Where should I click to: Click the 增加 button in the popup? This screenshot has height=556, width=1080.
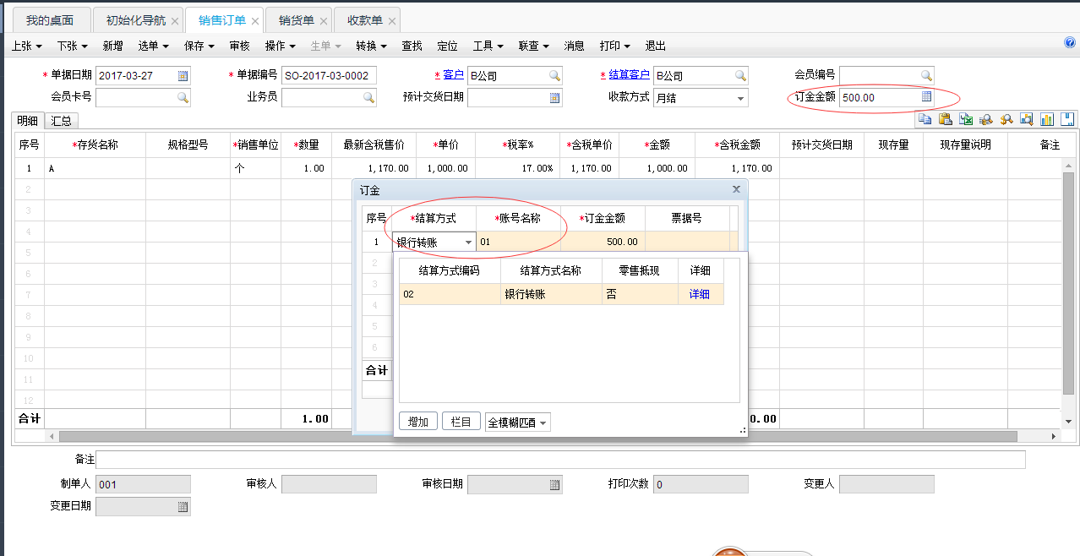417,422
